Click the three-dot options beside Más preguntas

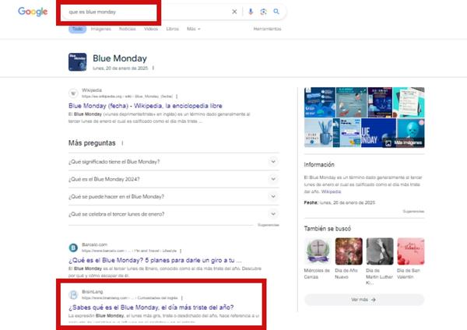[x=122, y=143]
